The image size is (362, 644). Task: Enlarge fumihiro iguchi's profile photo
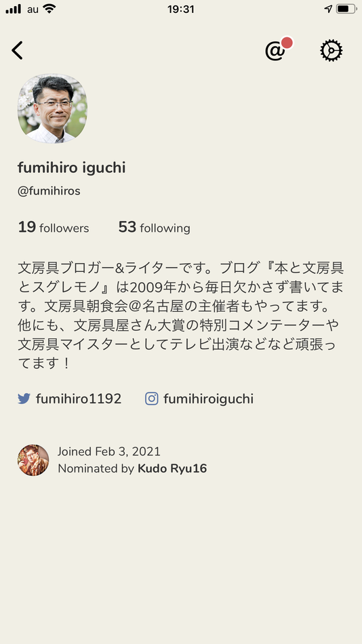(x=53, y=108)
